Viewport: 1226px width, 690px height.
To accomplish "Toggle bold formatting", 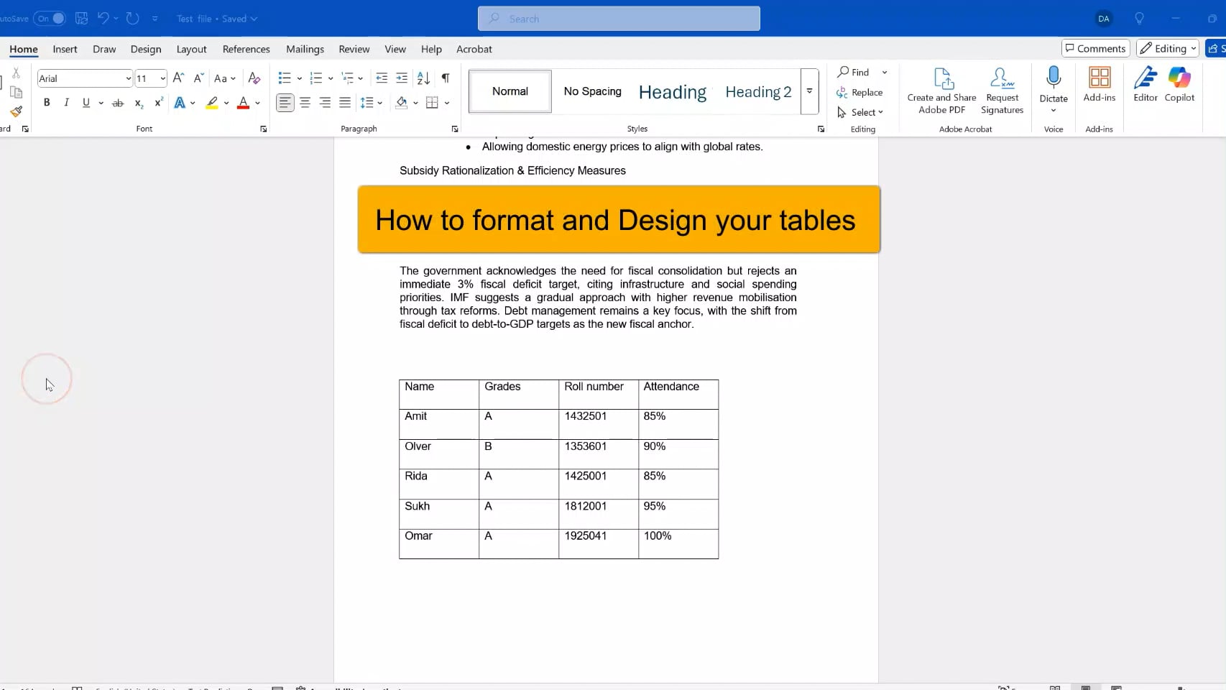I will coord(46,103).
